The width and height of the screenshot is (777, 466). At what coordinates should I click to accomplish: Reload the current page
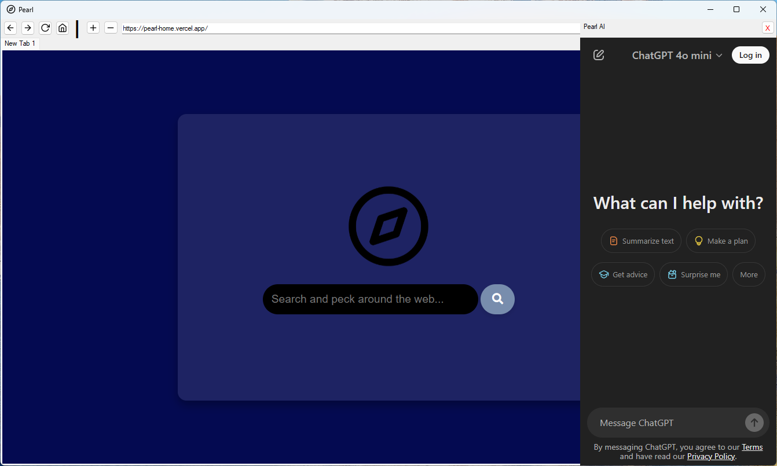(x=45, y=27)
